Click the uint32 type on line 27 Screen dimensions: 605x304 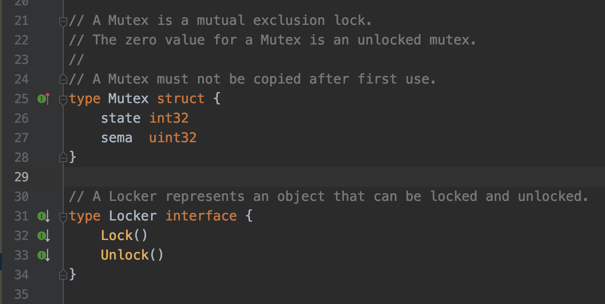[x=172, y=137]
